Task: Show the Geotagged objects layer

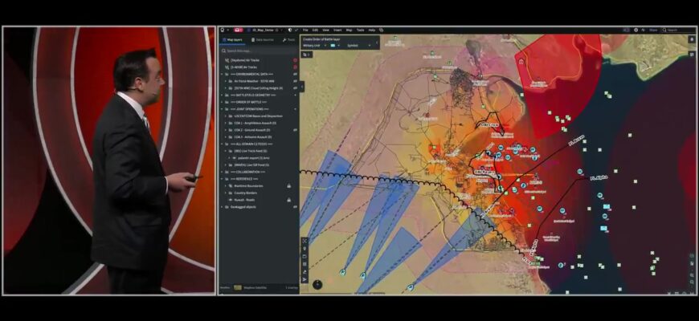Action: point(295,207)
